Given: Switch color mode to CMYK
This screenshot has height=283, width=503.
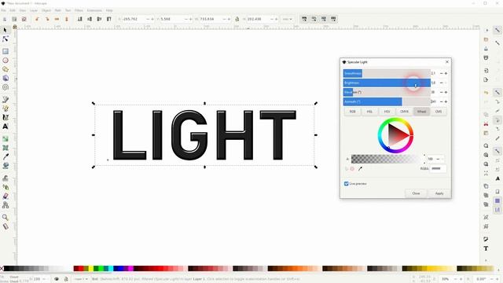Looking at the screenshot, I should coord(404,112).
